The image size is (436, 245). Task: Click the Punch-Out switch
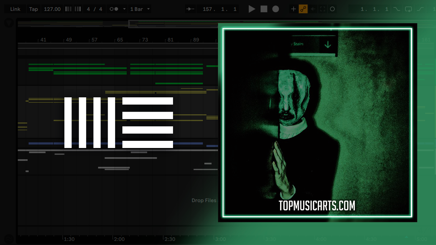click(x=420, y=9)
